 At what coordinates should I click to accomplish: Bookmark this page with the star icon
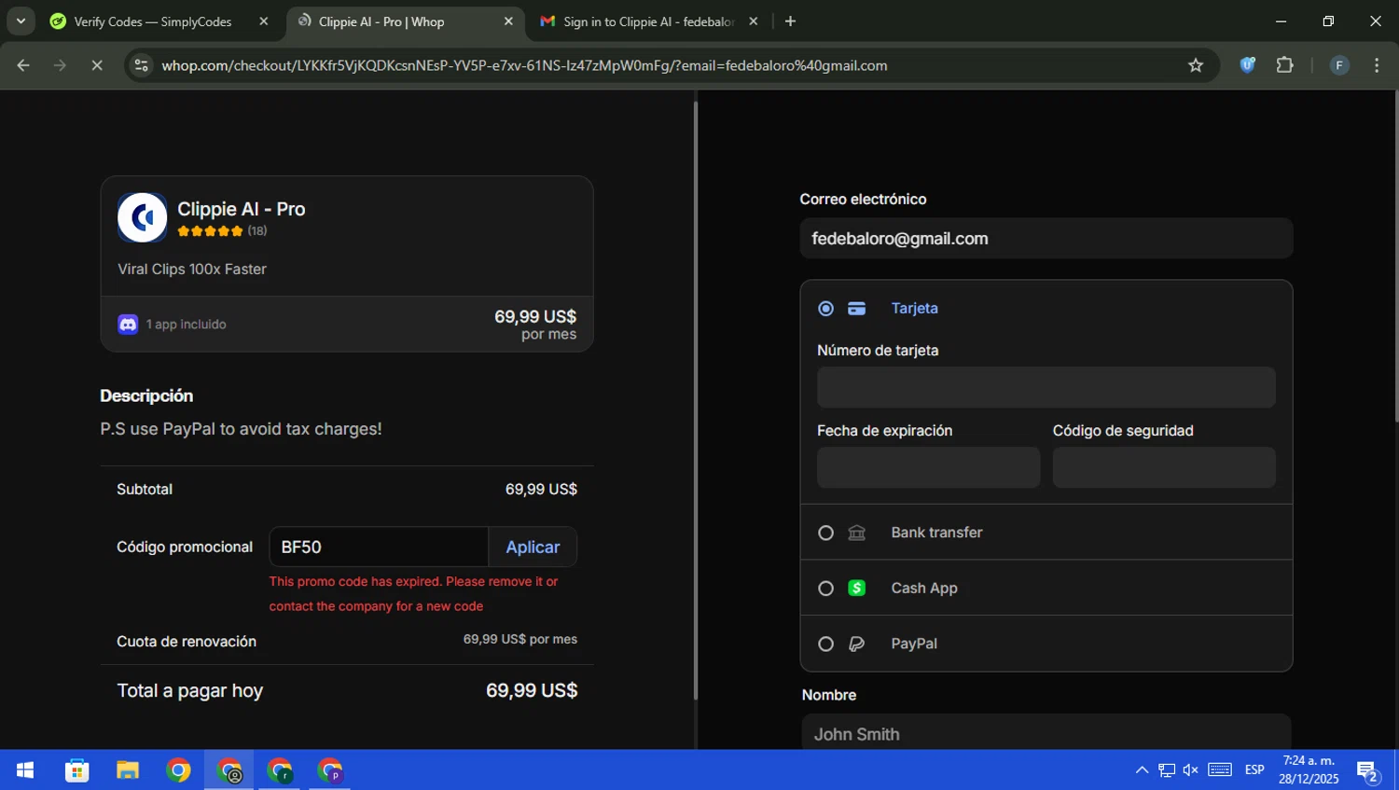click(1196, 65)
